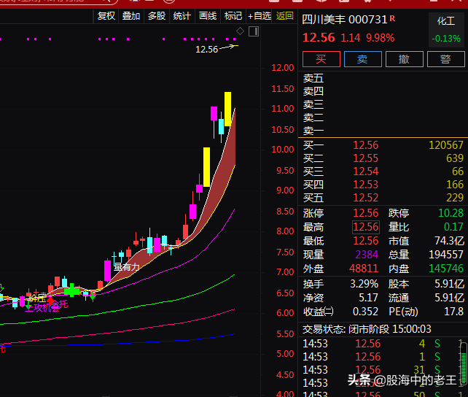Click the 外盘 value 48811
This screenshot has width=468, height=397.
click(x=364, y=269)
